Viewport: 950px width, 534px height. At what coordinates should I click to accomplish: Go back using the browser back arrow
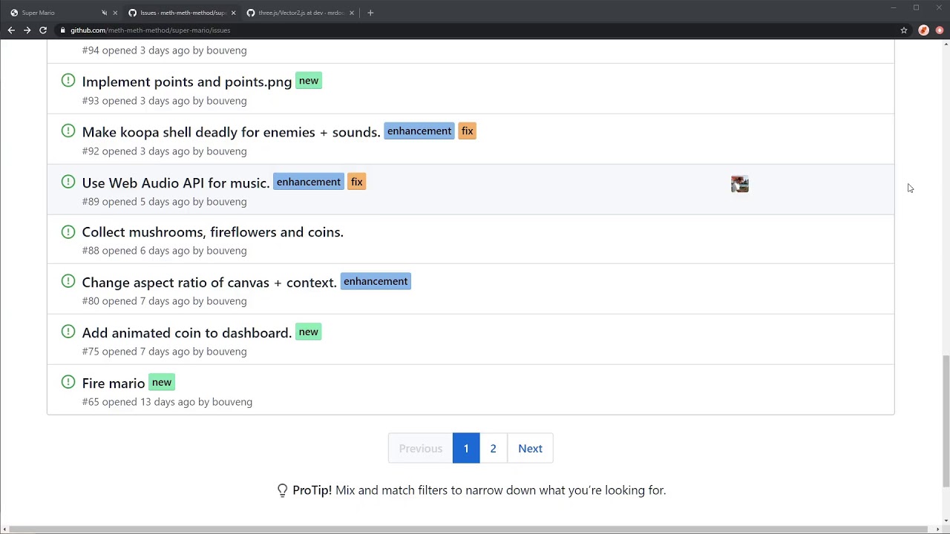(11, 30)
